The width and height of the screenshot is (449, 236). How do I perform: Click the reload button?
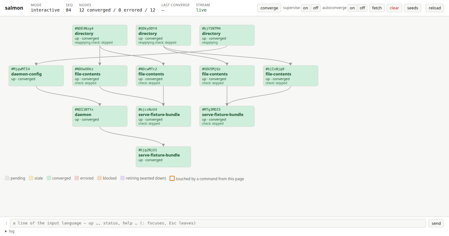435,8
